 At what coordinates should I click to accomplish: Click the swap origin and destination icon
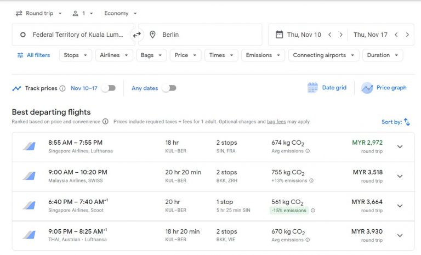[x=136, y=35]
